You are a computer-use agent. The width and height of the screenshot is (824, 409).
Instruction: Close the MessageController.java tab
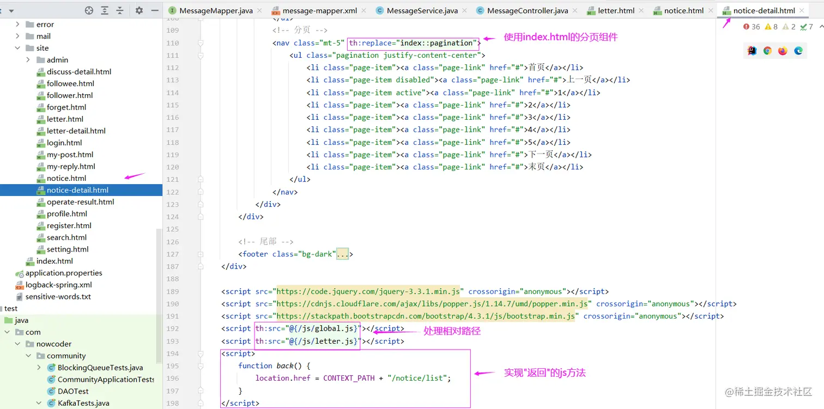click(x=574, y=11)
